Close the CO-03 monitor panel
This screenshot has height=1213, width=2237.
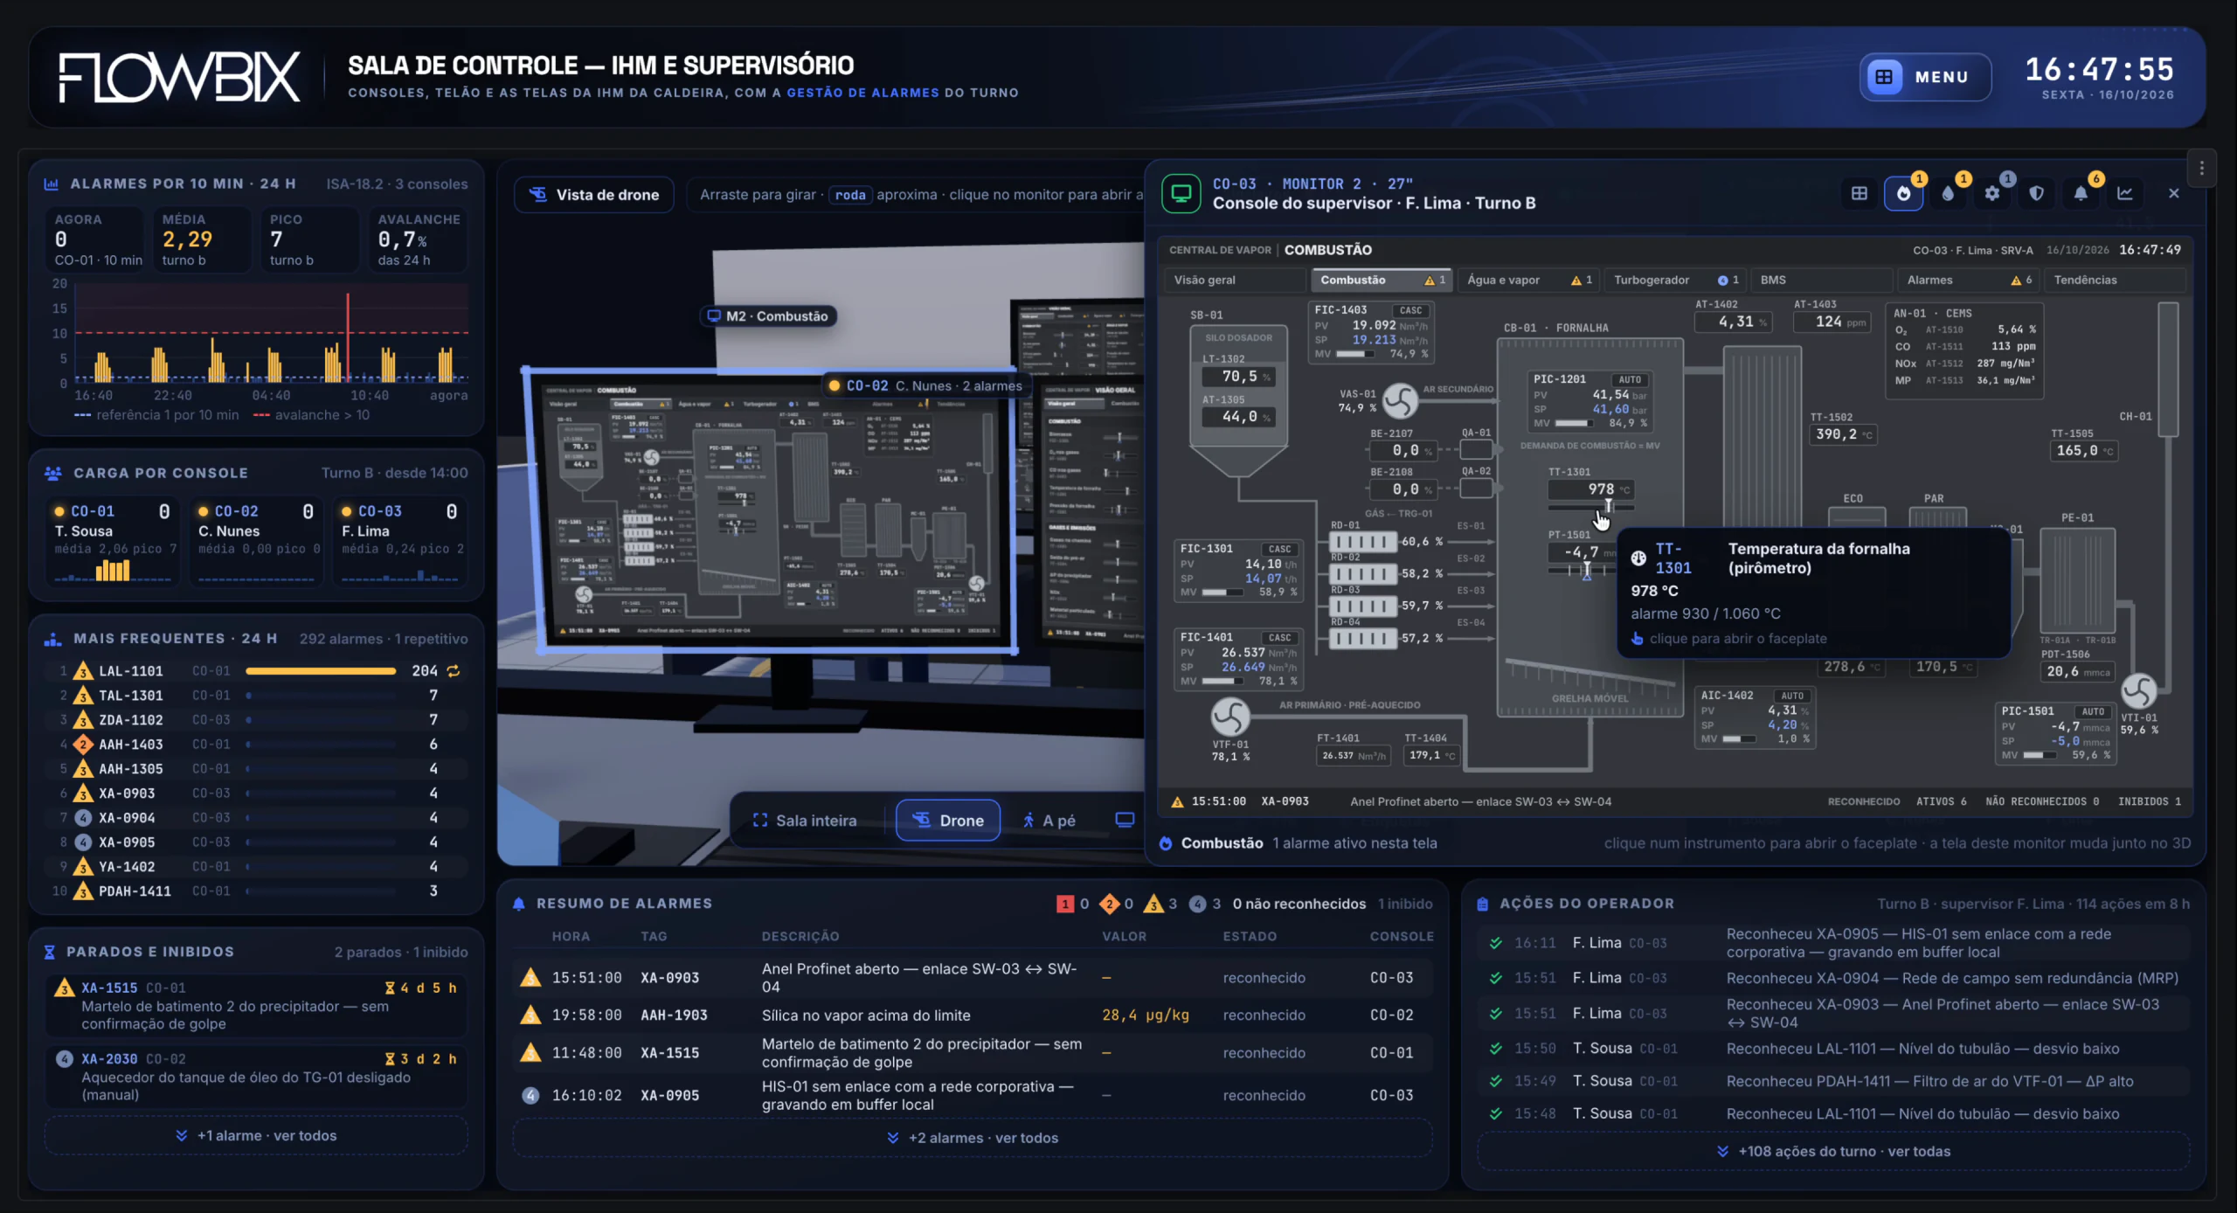coord(2173,193)
